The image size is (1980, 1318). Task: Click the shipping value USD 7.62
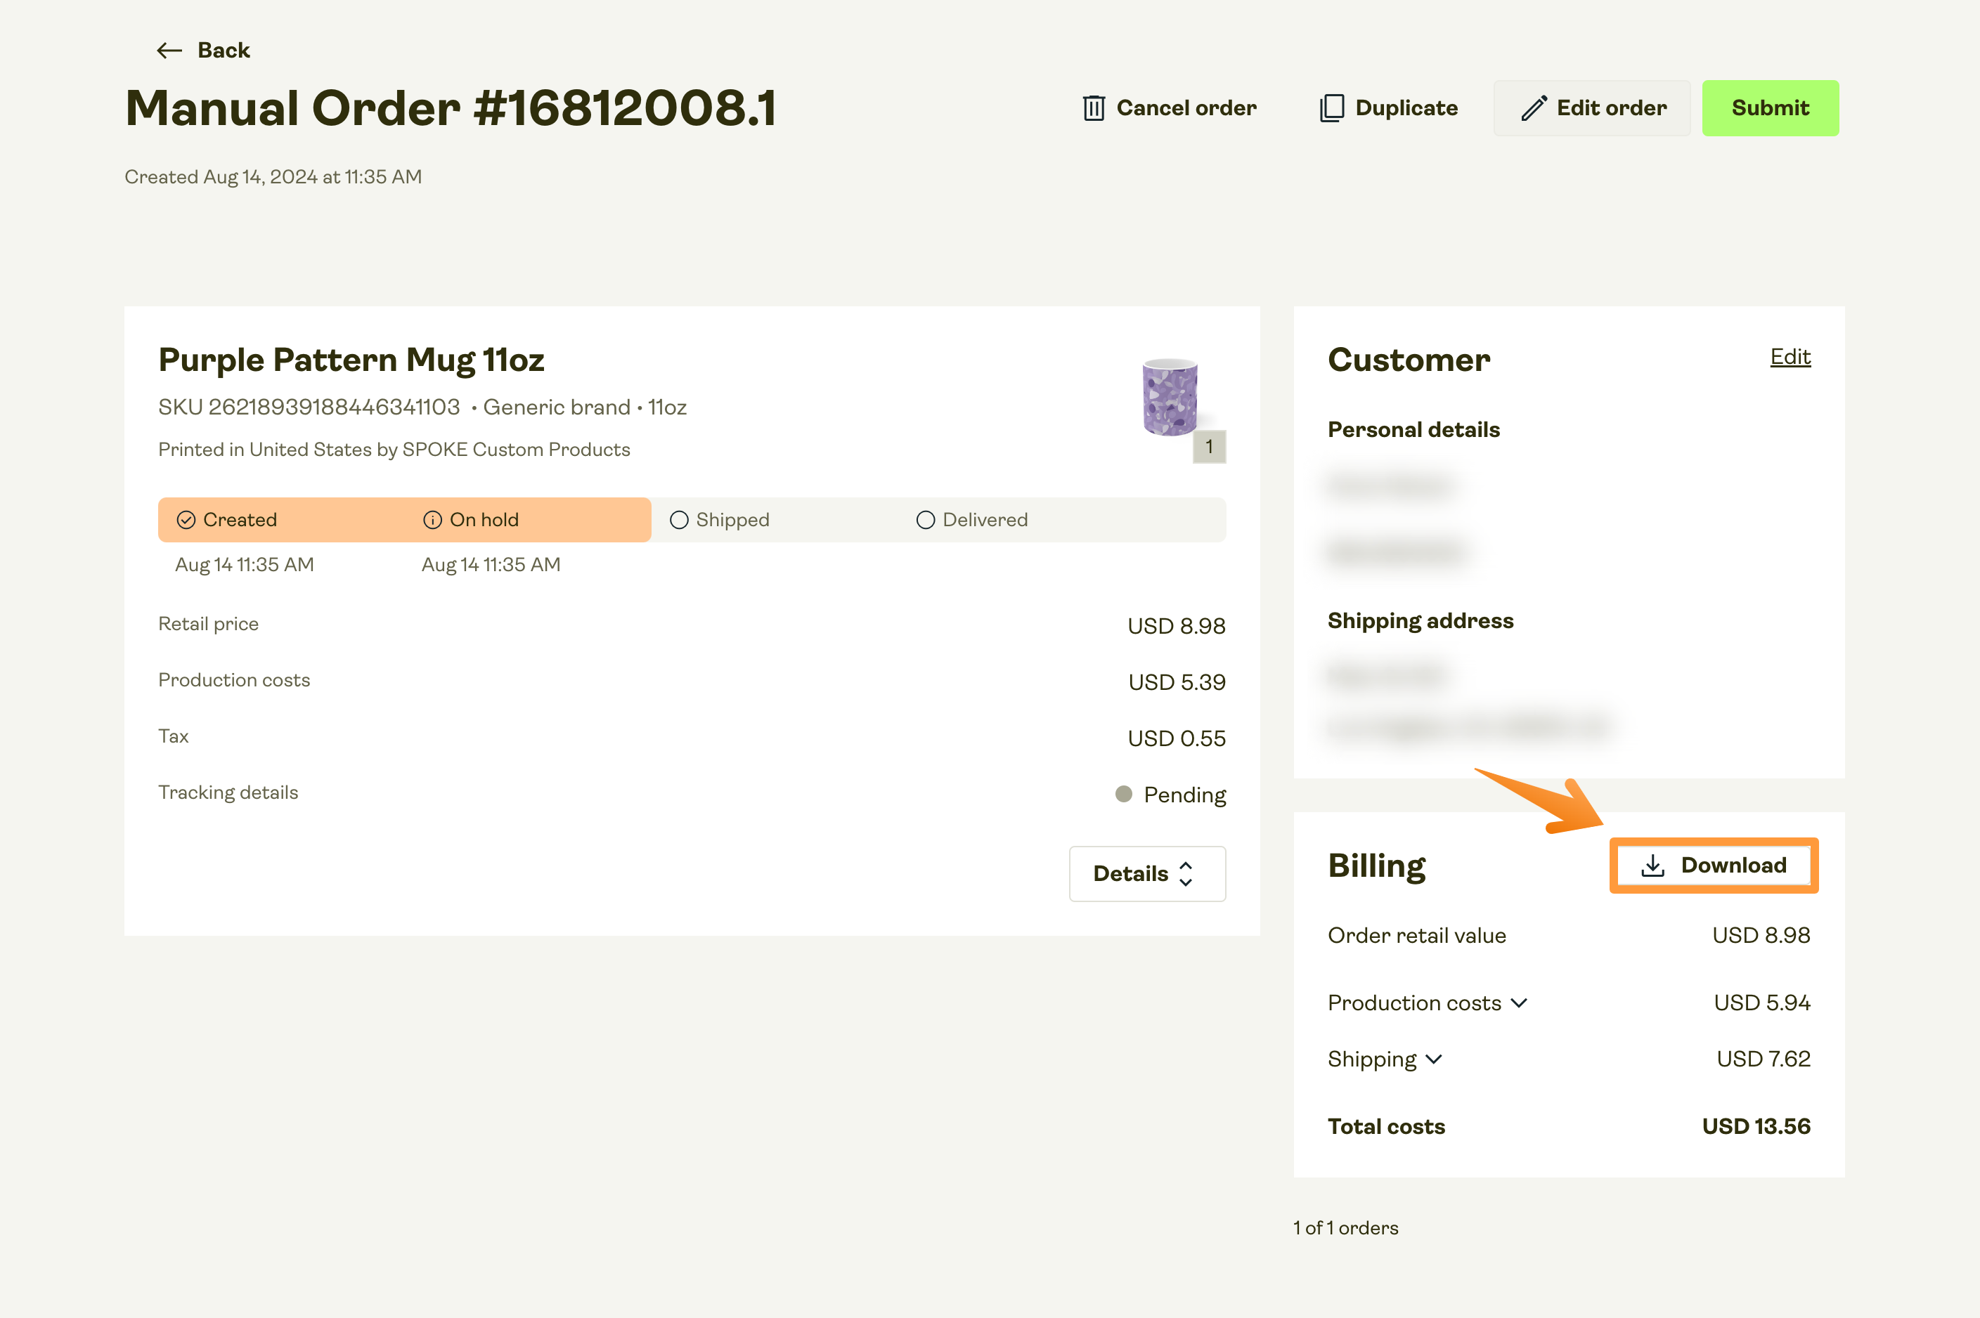[x=1763, y=1059]
